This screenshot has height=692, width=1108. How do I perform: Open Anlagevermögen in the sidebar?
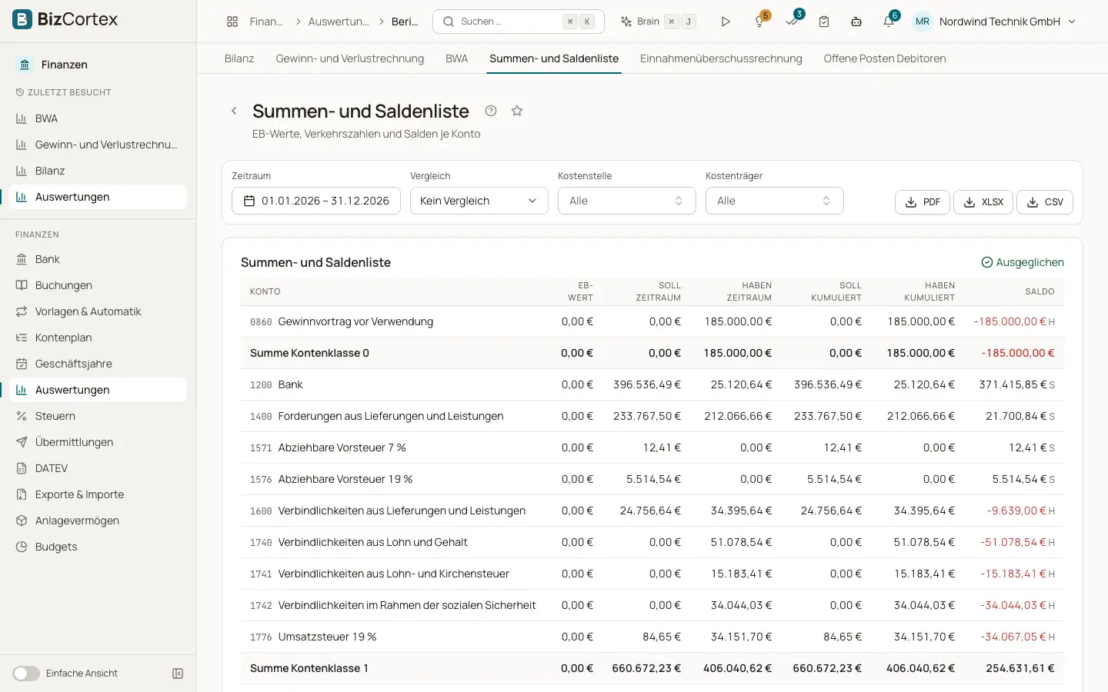click(x=98, y=521)
